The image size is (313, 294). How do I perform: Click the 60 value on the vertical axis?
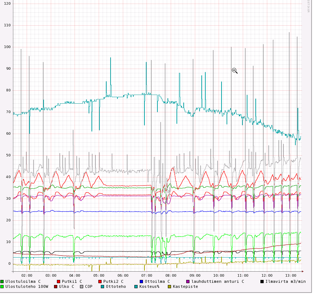click(x=8, y=134)
